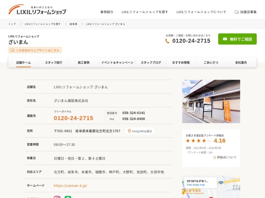Click the 4.16 rating score

pyautogui.click(x=220, y=141)
